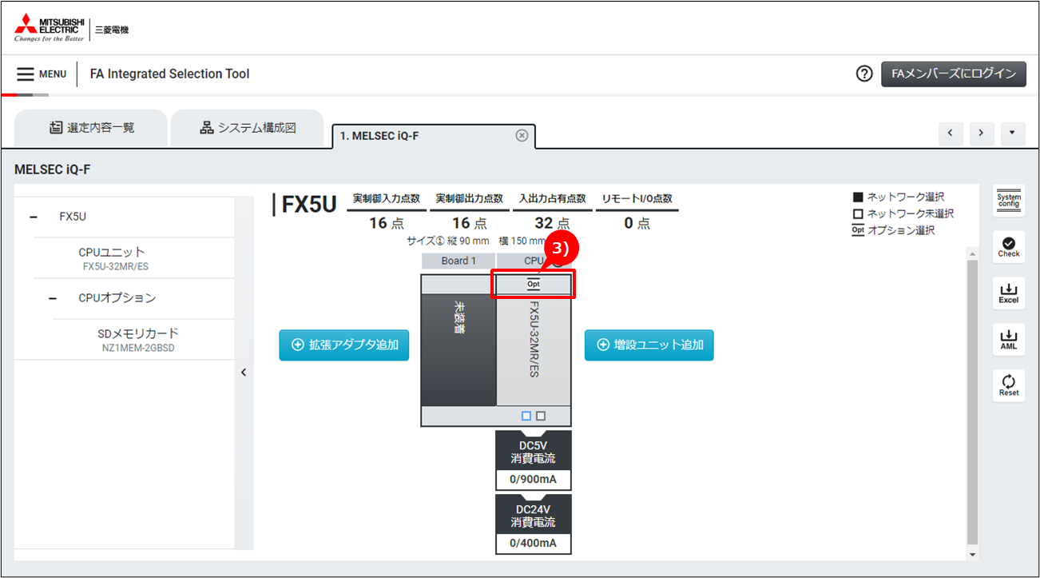Click the MELSEC iQ-F section heading
Viewport: 1040px width, 578px height.
(x=53, y=170)
